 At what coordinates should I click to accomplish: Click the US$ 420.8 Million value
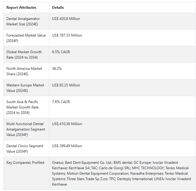tap(66, 19)
